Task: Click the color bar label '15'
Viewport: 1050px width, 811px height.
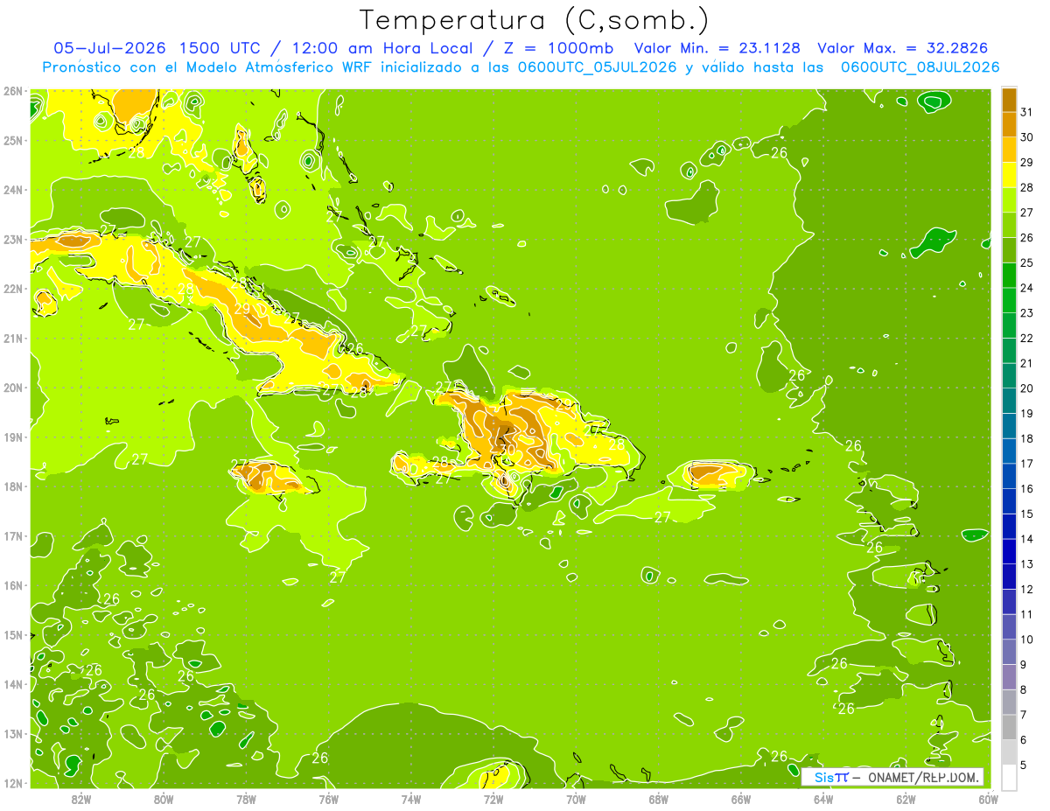Action: click(1026, 514)
